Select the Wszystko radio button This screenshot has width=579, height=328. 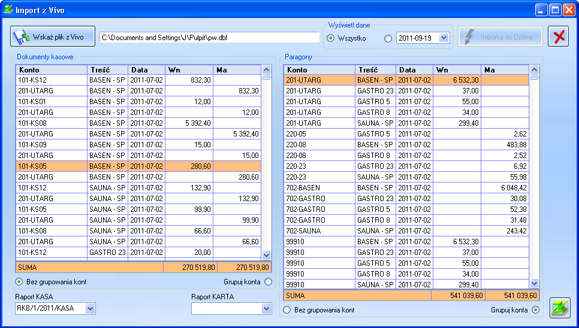[331, 38]
